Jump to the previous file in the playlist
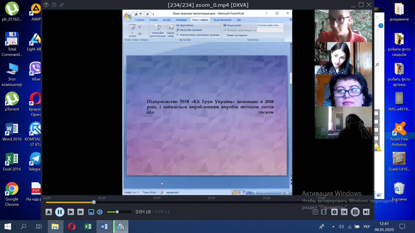415x233 pixels. pyautogui.click(x=344, y=212)
